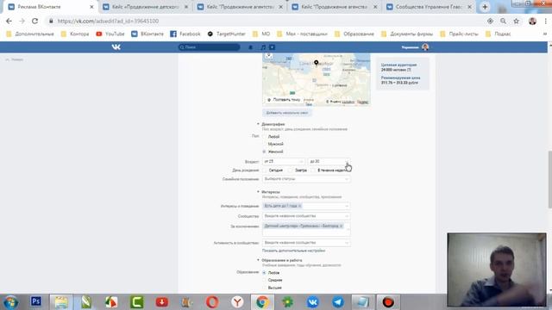Select gender option Мужской
Viewport: 552px width, 310px height.
click(265, 144)
